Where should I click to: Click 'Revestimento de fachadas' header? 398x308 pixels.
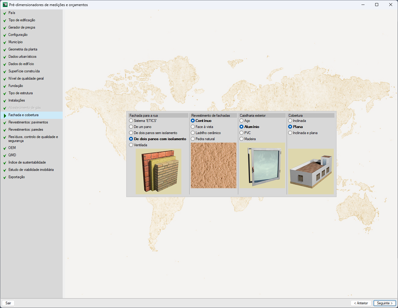click(214, 116)
